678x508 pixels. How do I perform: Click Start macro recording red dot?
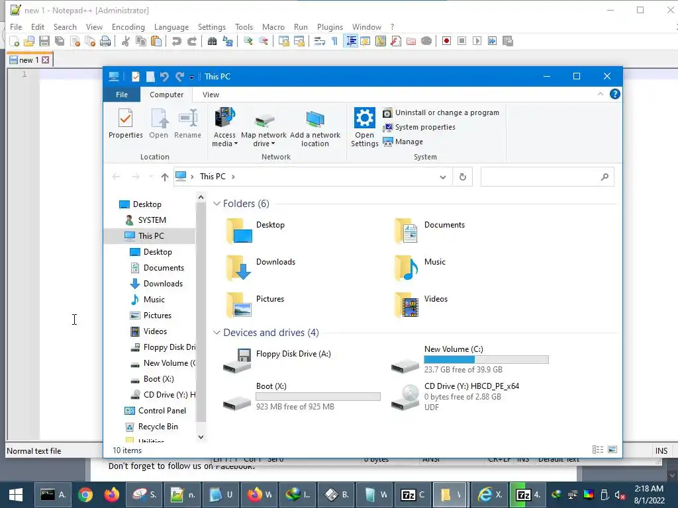[447, 41]
